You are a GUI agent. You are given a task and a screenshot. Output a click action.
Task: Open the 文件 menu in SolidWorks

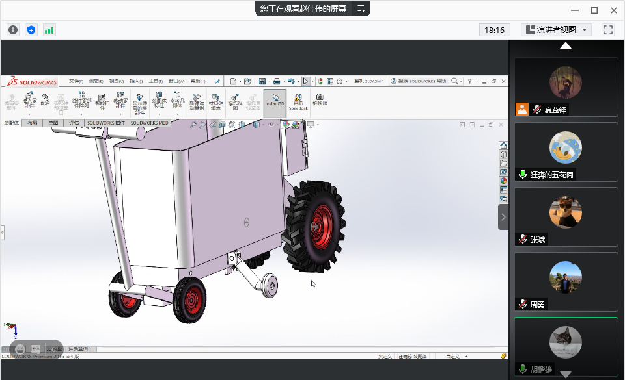(x=76, y=81)
